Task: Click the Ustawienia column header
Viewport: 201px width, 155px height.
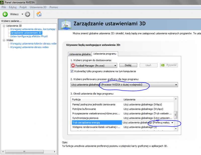Action: (x=148, y=99)
